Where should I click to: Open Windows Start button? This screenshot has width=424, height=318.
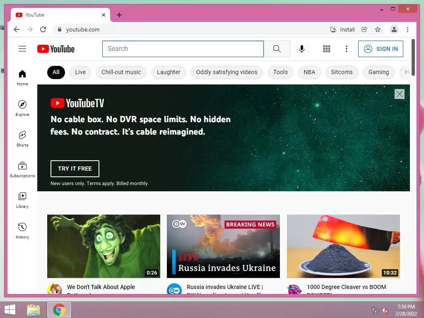coord(10,310)
